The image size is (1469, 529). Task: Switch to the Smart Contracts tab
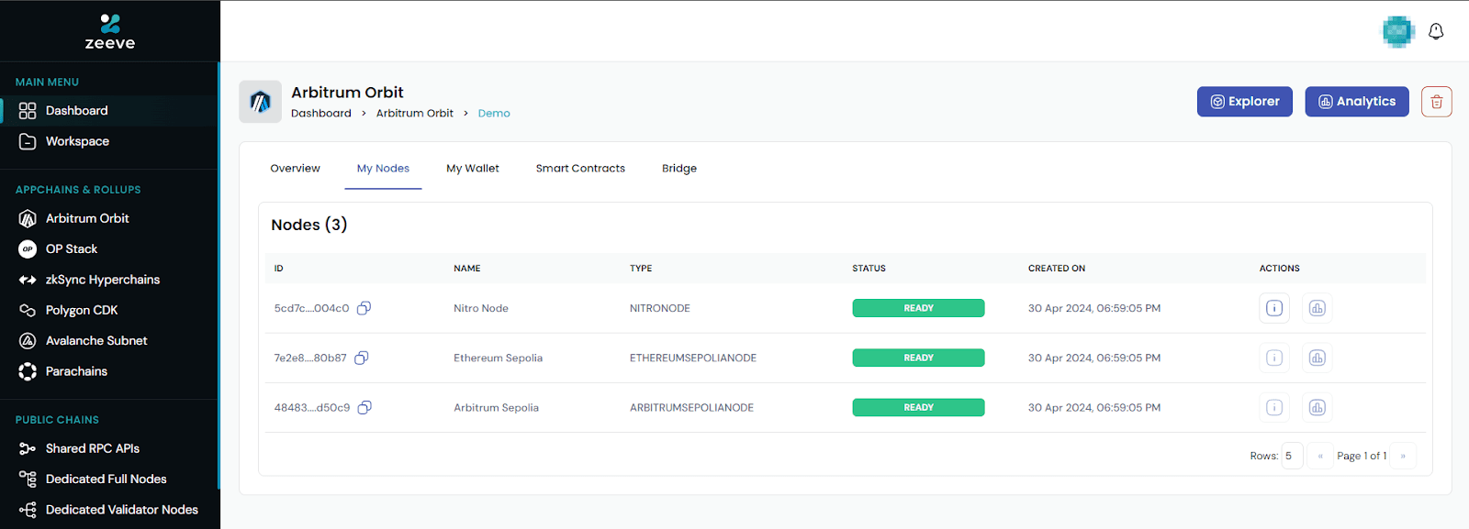[x=580, y=169]
